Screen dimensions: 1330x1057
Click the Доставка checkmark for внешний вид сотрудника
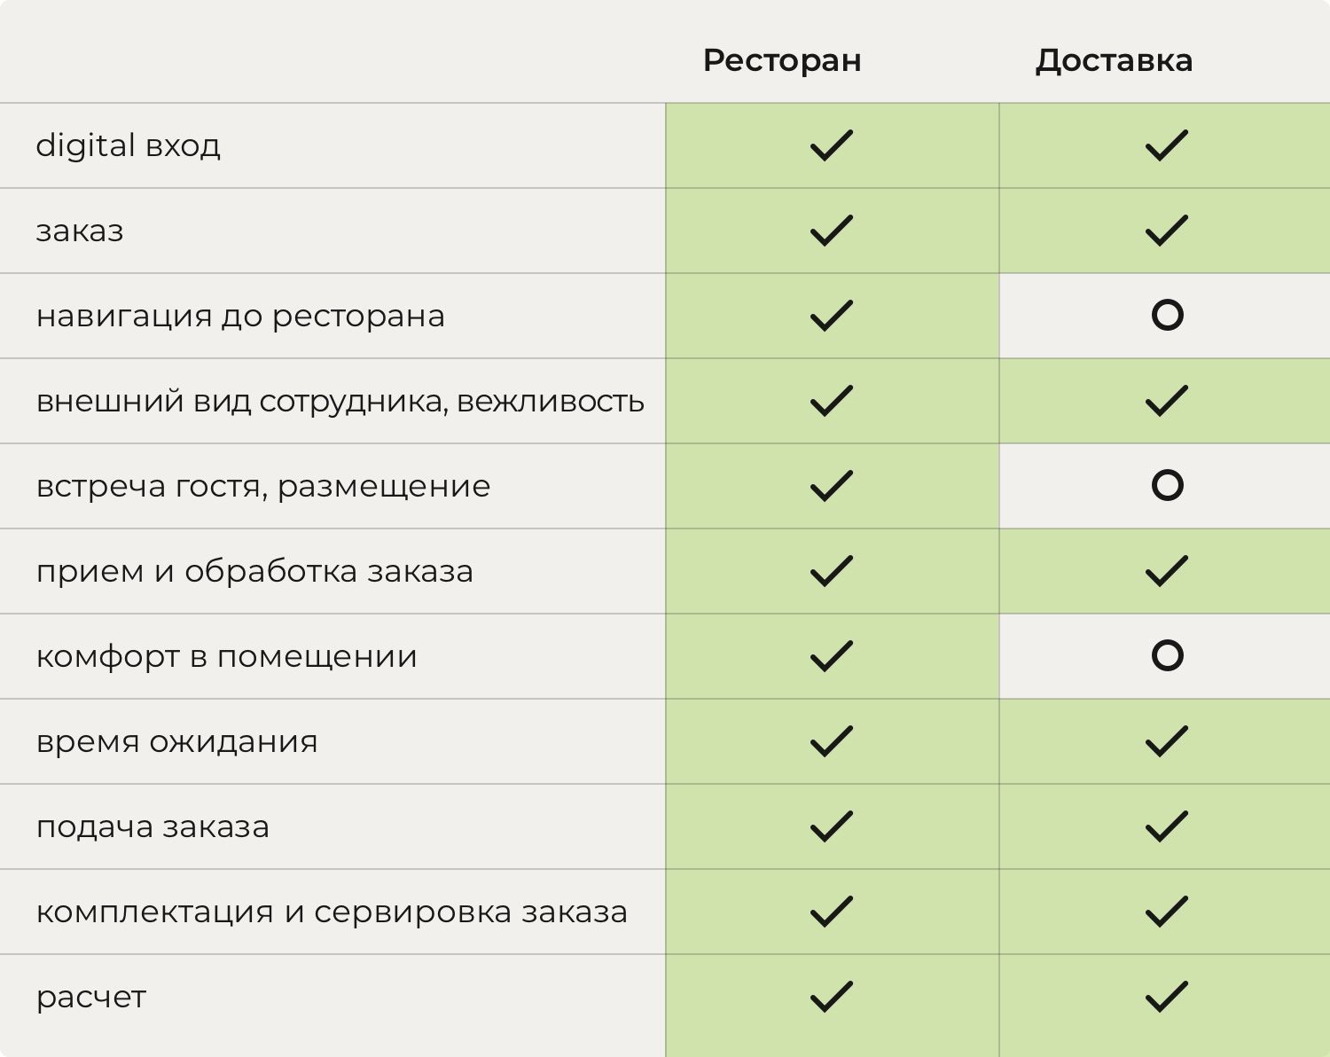pyautogui.click(x=1166, y=401)
